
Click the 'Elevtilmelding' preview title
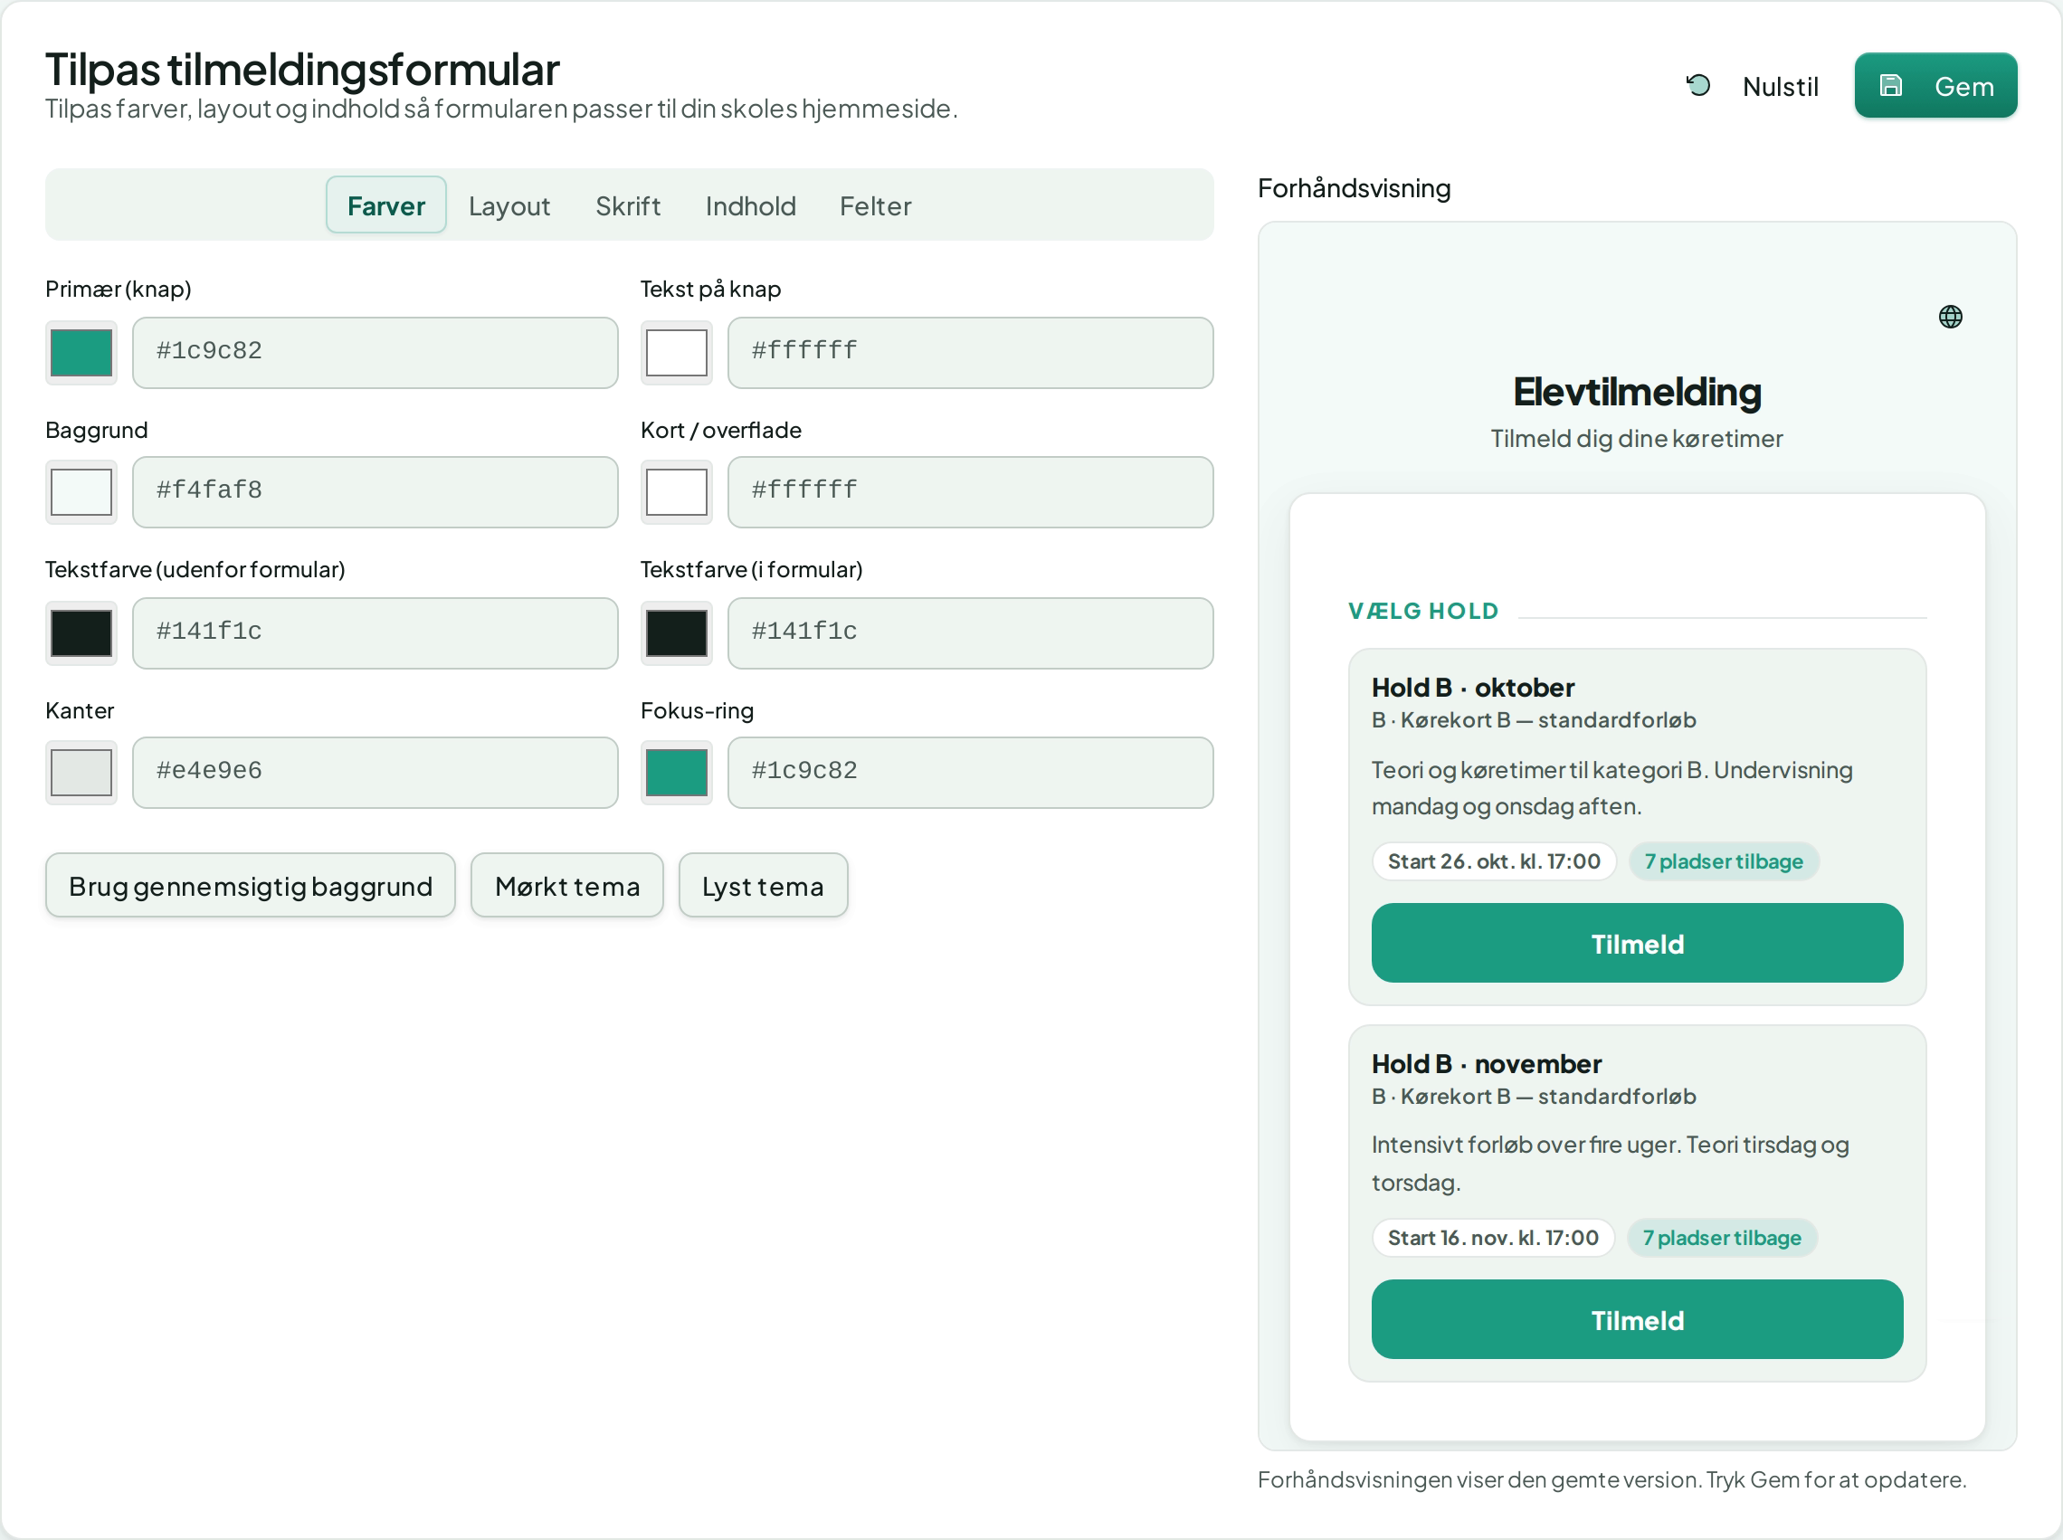click(x=1637, y=393)
